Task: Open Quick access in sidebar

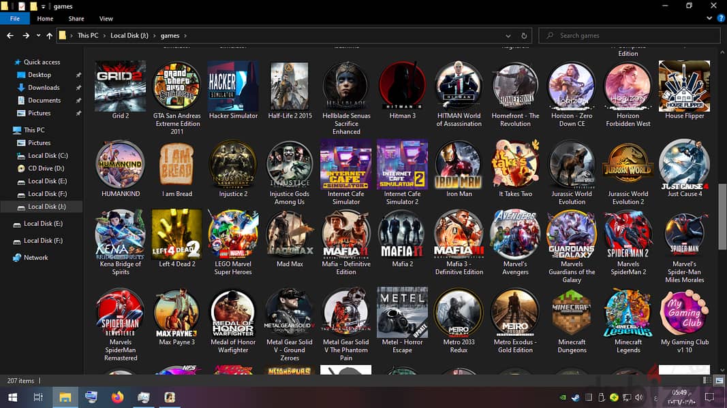Action: 42,62
